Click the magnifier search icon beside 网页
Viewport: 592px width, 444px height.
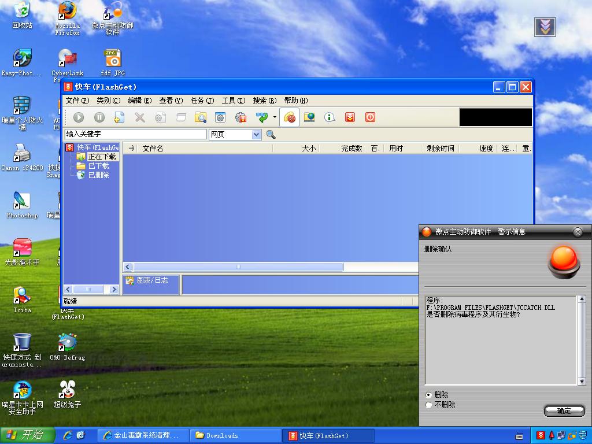pyautogui.click(x=271, y=134)
